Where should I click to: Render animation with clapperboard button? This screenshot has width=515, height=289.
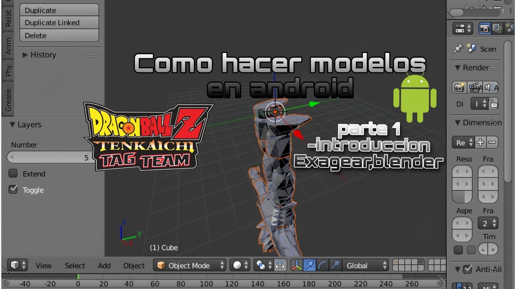click(475, 87)
